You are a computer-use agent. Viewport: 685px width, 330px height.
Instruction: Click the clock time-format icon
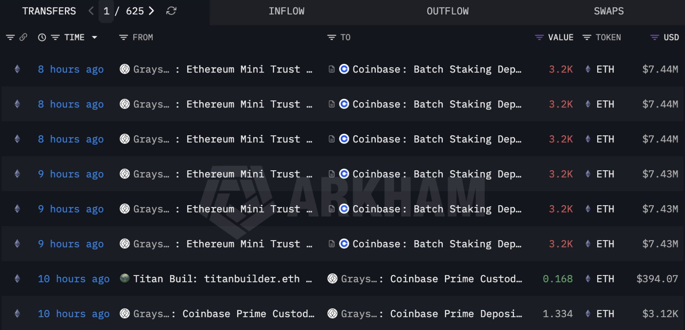point(42,37)
